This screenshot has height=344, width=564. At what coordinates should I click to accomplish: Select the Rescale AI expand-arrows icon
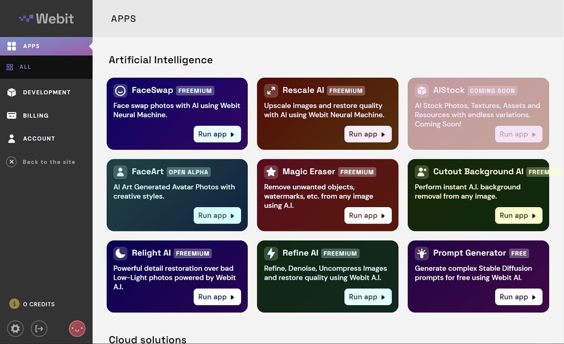(271, 91)
